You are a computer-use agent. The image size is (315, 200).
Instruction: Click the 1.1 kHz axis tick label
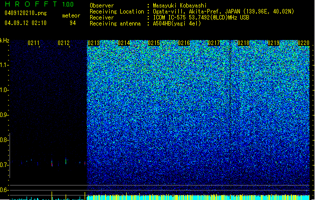[4, 65]
